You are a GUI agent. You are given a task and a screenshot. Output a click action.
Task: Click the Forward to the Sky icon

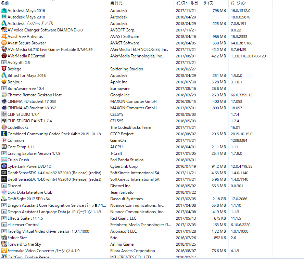tap(4, 244)
